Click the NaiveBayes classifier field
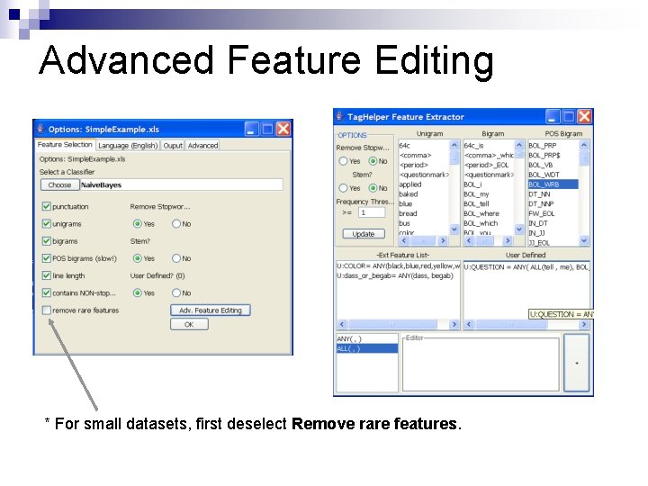The image size is (648, 486). (182, 184)
